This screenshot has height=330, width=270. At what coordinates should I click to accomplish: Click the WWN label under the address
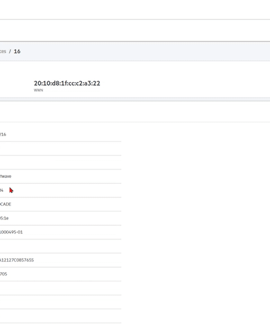pos(38,90)
